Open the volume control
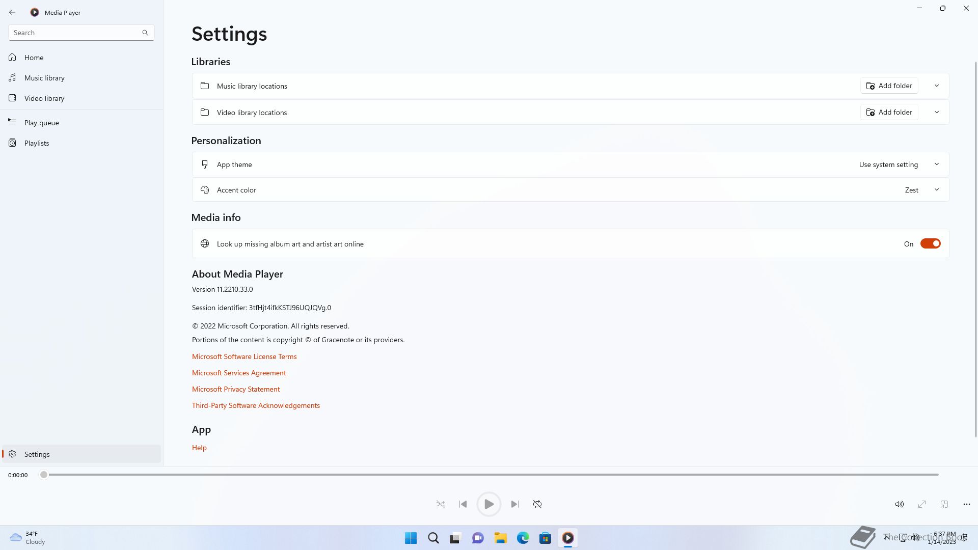Screen dimensions: 978x550 tap(900, 504)
